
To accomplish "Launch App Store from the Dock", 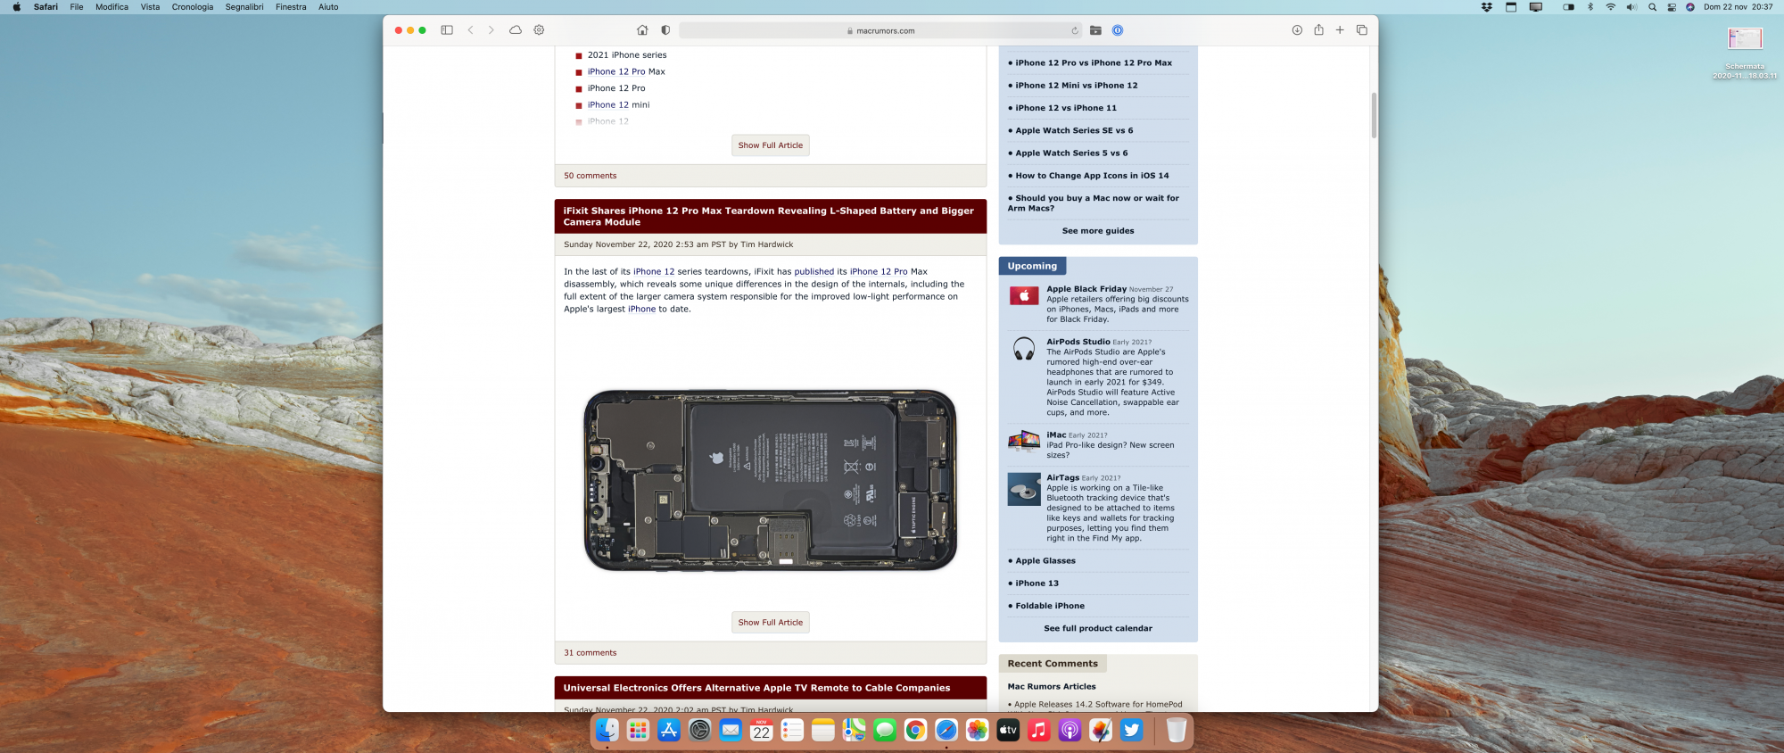I will click(x=669, y=731).
